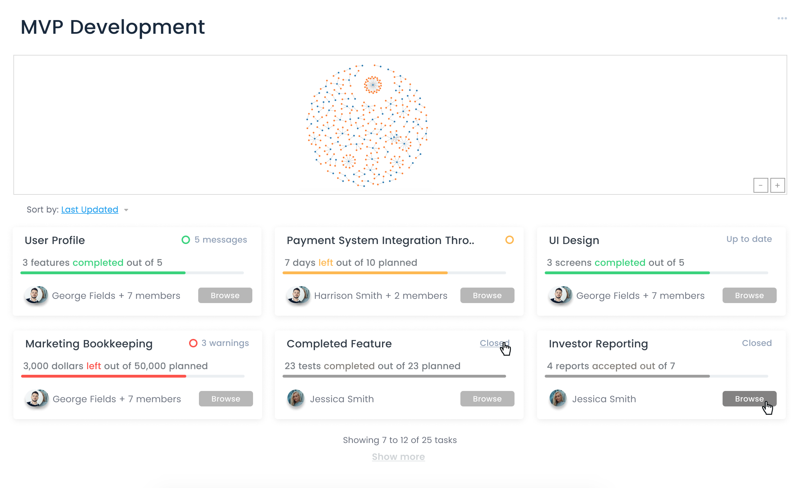Image resolution: width=802 pixels, height=488 pixels.
Task: Zoom in on the network graph
Action: (x=777, y=185)
